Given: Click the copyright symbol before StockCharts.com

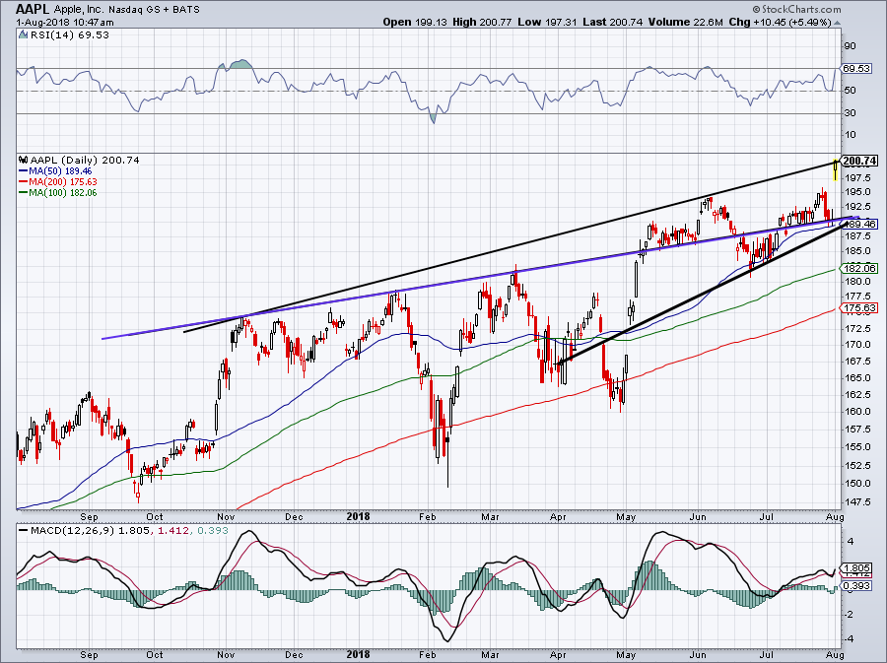Looking at the screenshot, I should 756,10.
